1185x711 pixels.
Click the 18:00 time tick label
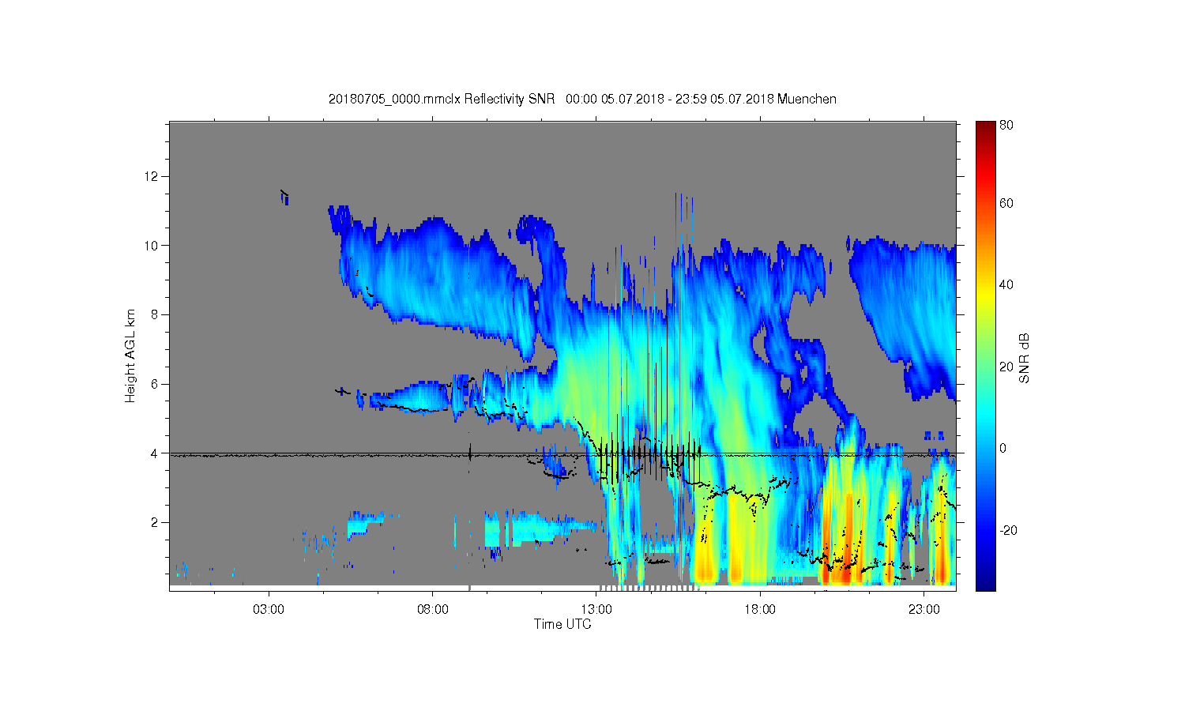tap(761, 610)
